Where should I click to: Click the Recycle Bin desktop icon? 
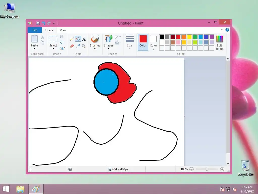(245, 168)
